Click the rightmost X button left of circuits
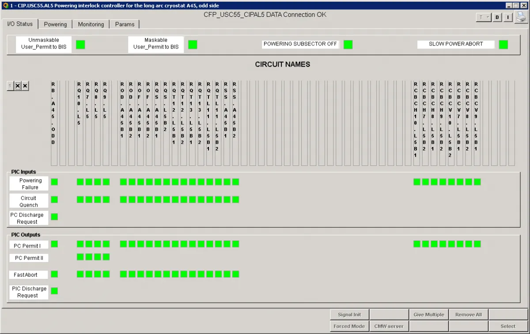 [x=26, y=86]
